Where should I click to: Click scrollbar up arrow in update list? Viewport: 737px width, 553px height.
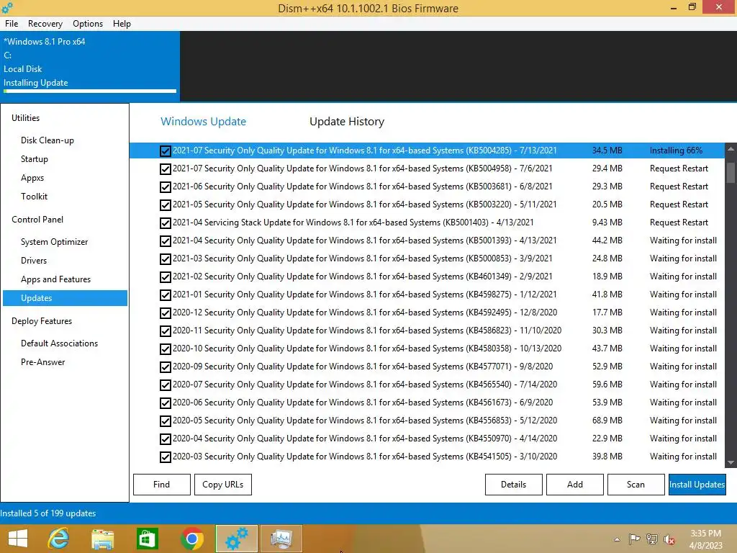pyautogui.click(x=731, y=148)
